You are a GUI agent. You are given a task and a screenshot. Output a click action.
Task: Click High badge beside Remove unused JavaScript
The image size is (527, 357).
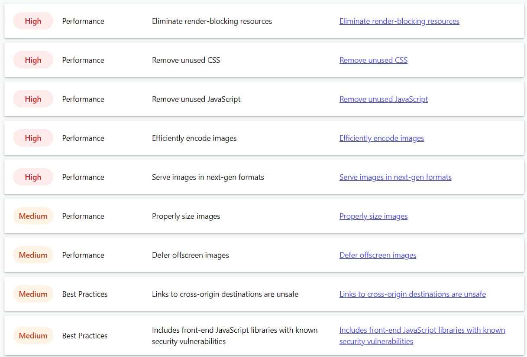point(33,99)
